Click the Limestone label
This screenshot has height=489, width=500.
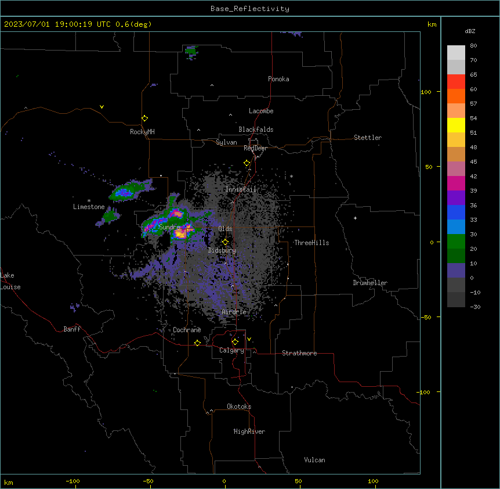(89, 207)
